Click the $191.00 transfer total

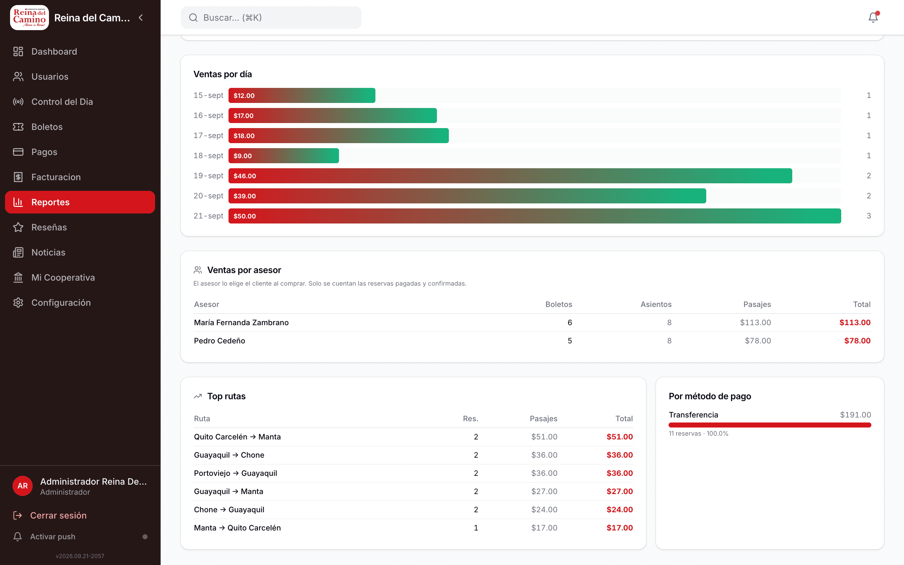tap(855, 415)
